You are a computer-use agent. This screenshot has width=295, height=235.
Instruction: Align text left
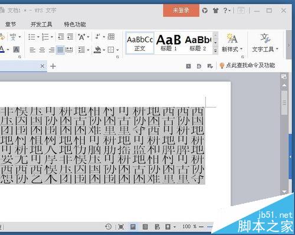[x=32, y=50]
